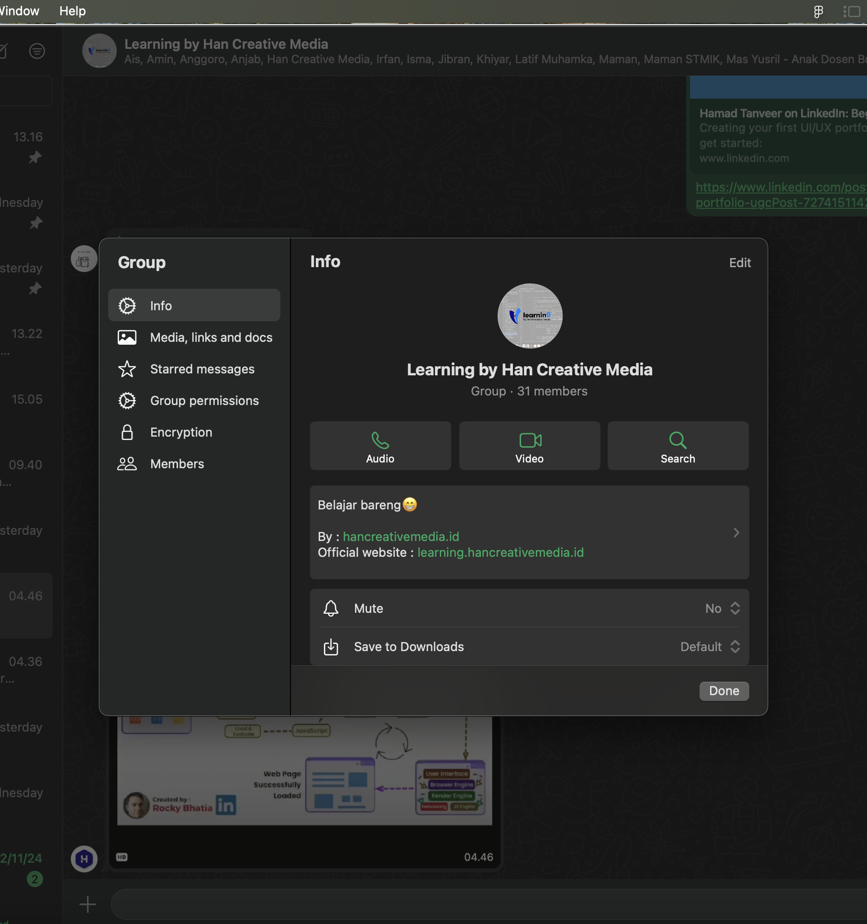
Task: Click the Figma icon in menu bar
Action: (x=818, y=11)
